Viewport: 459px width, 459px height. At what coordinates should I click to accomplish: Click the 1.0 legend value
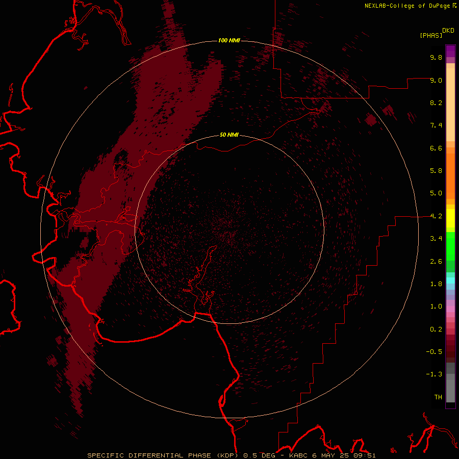436,307
